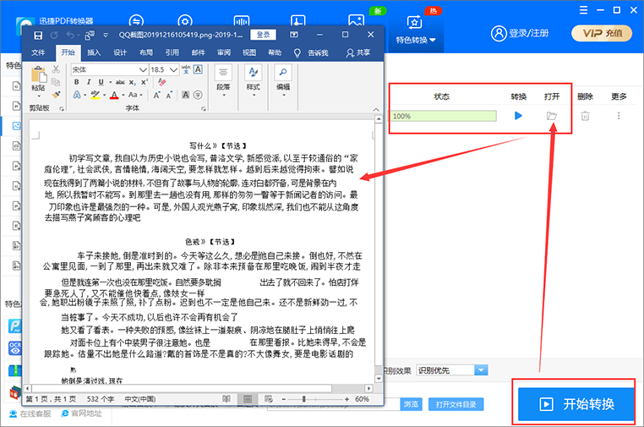This screenshot has width=644, height=427.
Task: Click the Grow Font icon
Action: 156,95
